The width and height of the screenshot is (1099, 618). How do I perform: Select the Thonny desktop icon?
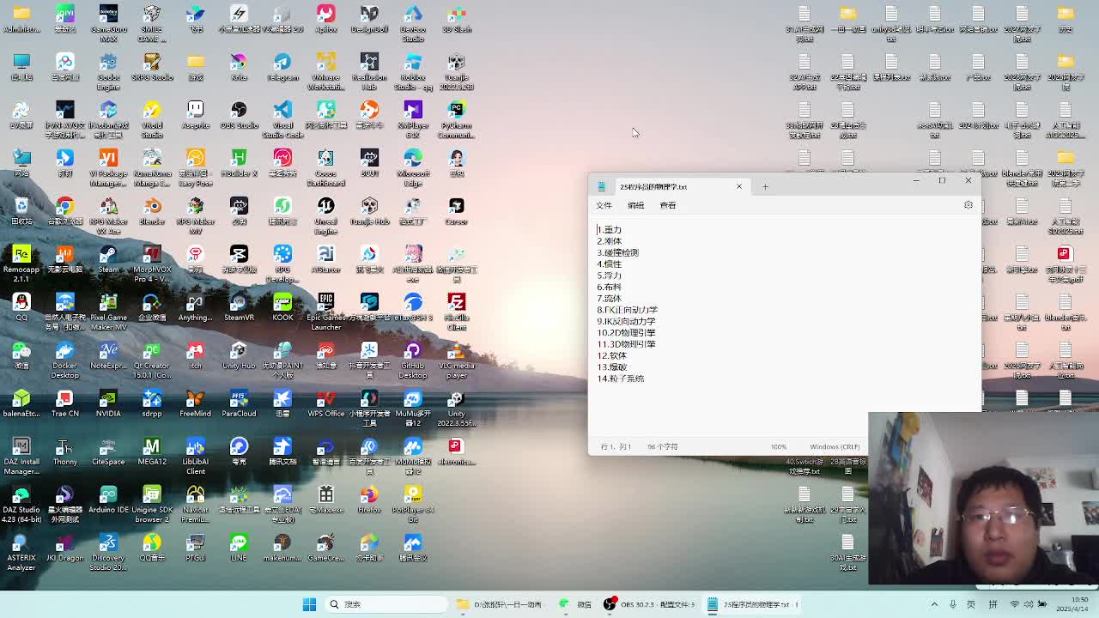click(65, 451)
